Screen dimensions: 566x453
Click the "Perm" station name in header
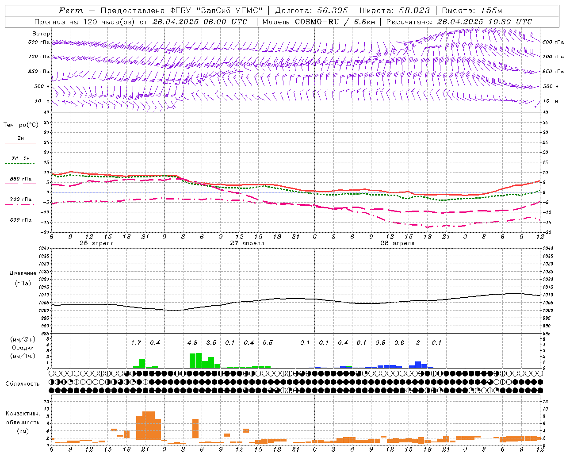click(x=71, y=11)
